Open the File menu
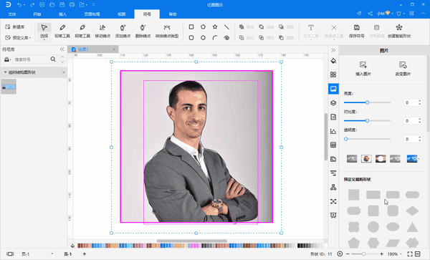Viewport: 430px width, 260px height. 12,14
